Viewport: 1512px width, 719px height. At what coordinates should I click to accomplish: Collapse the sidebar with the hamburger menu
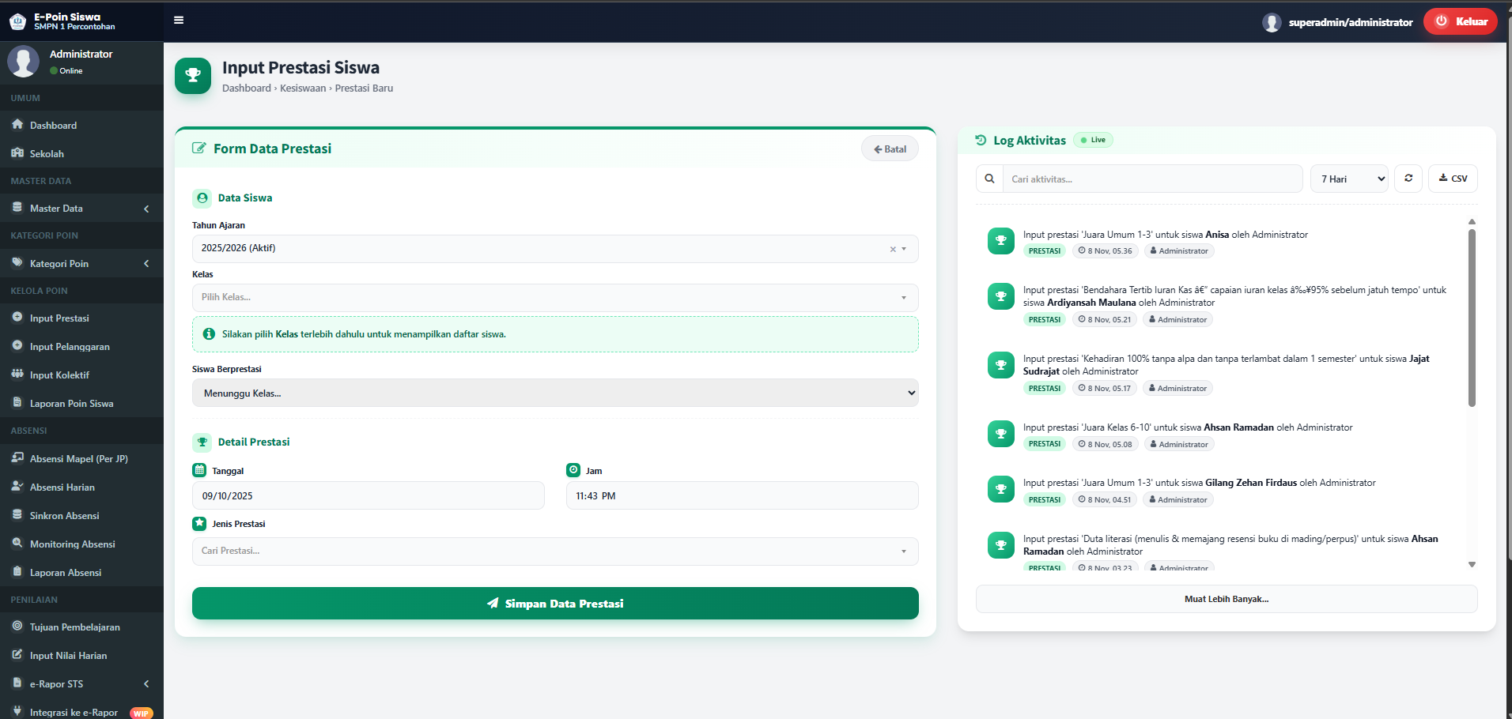(178, 20)
